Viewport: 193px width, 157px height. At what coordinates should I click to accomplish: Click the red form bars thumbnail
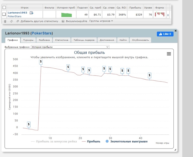click(160, 14)
